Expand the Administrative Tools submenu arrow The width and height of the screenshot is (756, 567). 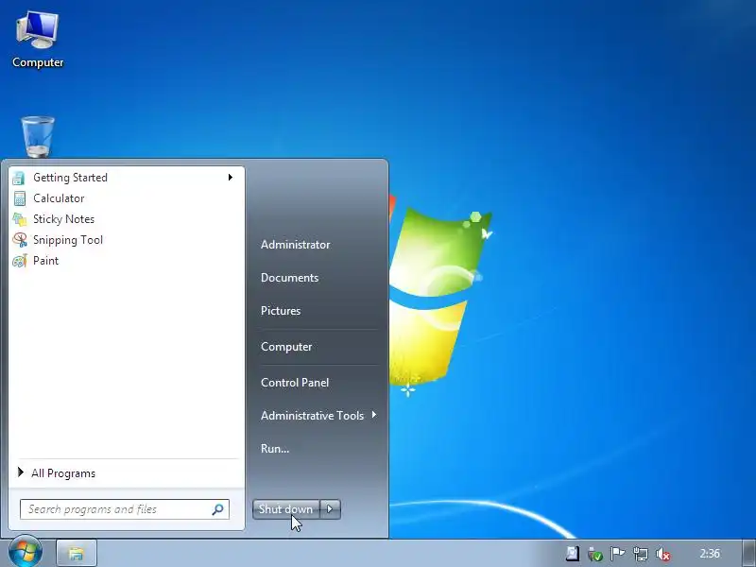point(374,415)
